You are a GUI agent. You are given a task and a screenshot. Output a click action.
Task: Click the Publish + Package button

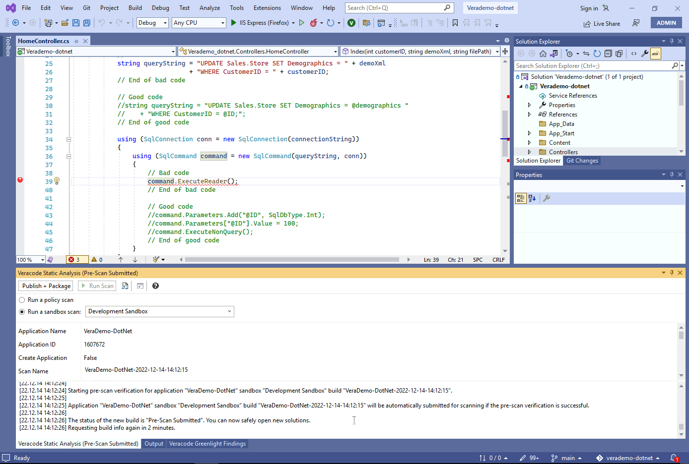[46, 286]
